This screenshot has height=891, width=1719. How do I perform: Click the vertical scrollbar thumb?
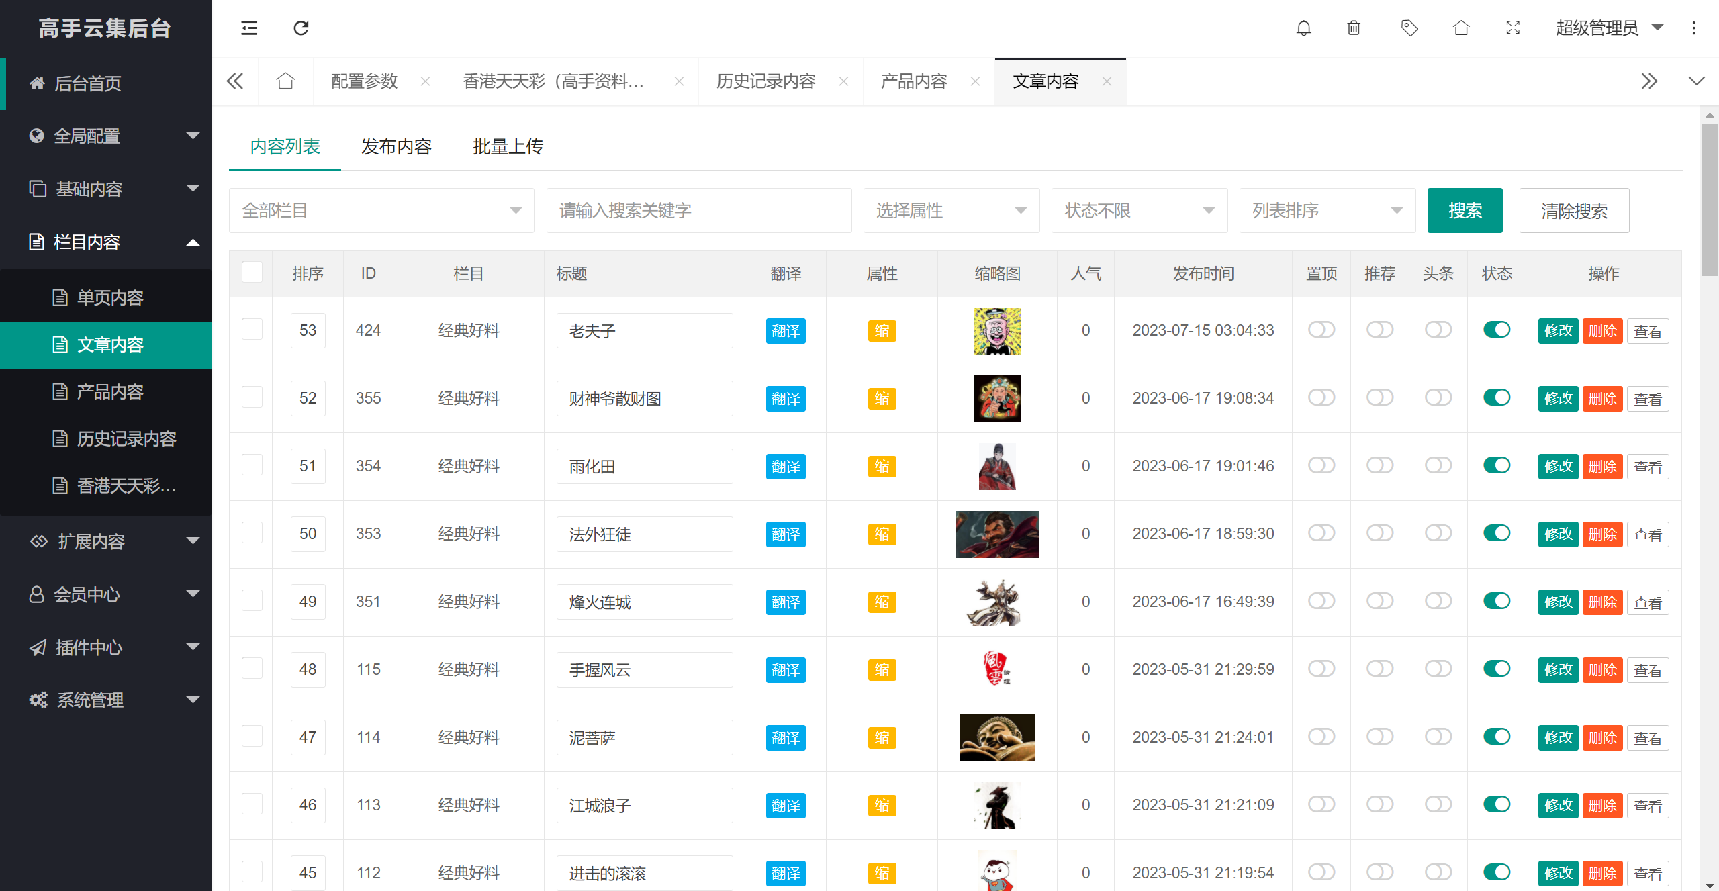pos(1710,201)
